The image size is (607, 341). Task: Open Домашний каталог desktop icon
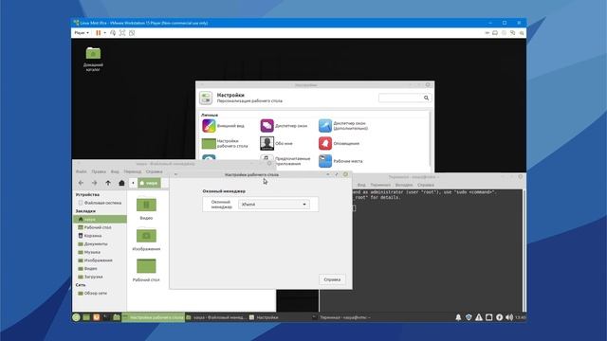93,59
